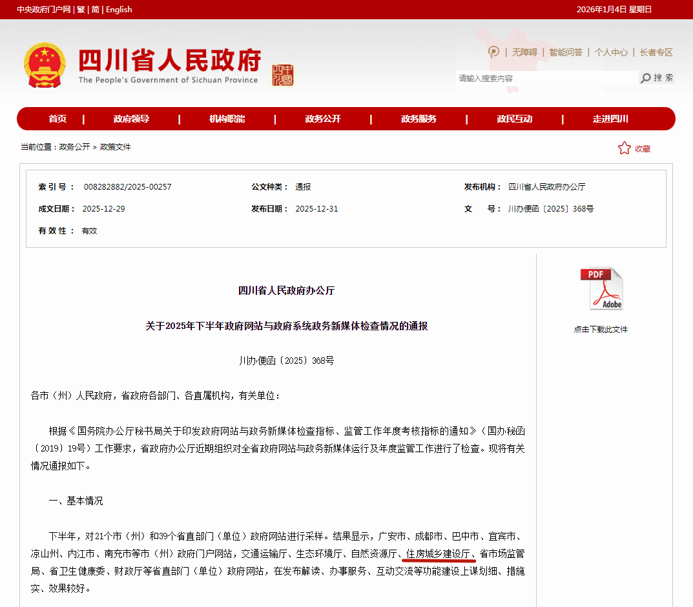The width and height of the screenshot is (693, 607).
Task: Open the 长者专区 link
Action: 656,52
